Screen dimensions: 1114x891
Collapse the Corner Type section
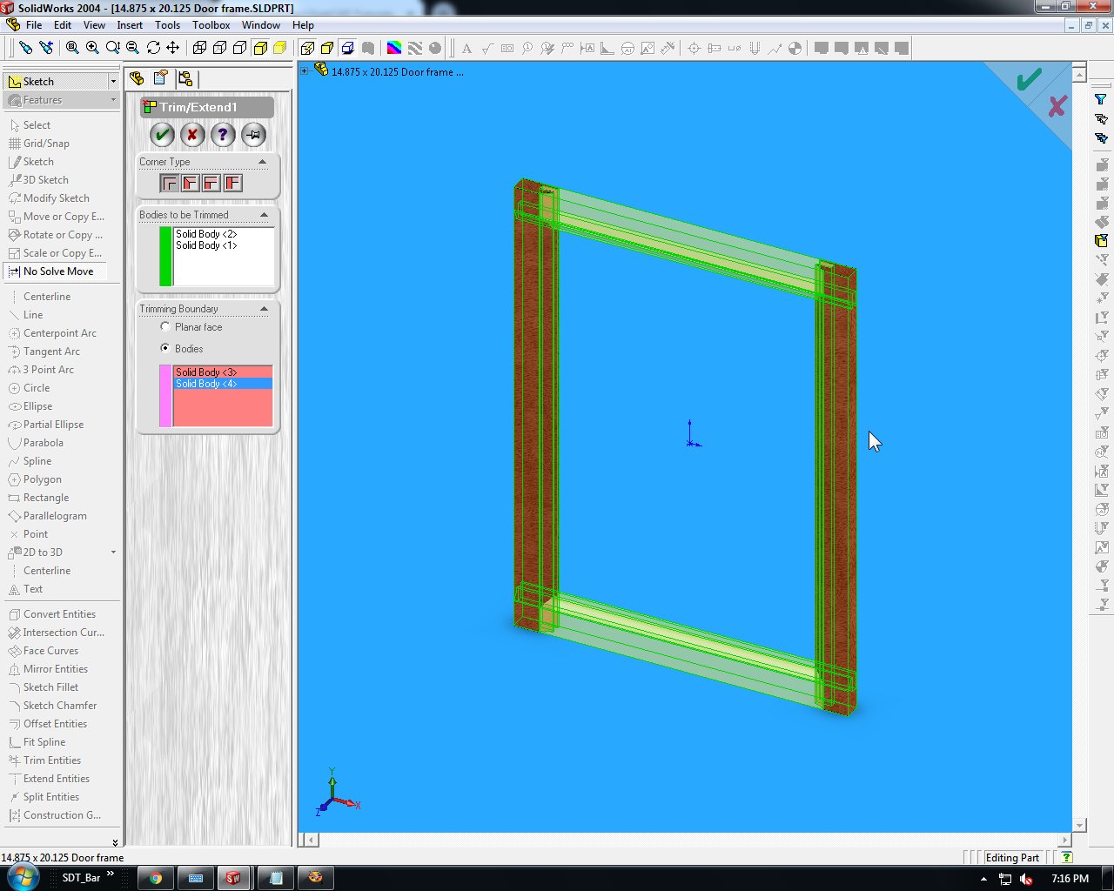tap(263, 162)
